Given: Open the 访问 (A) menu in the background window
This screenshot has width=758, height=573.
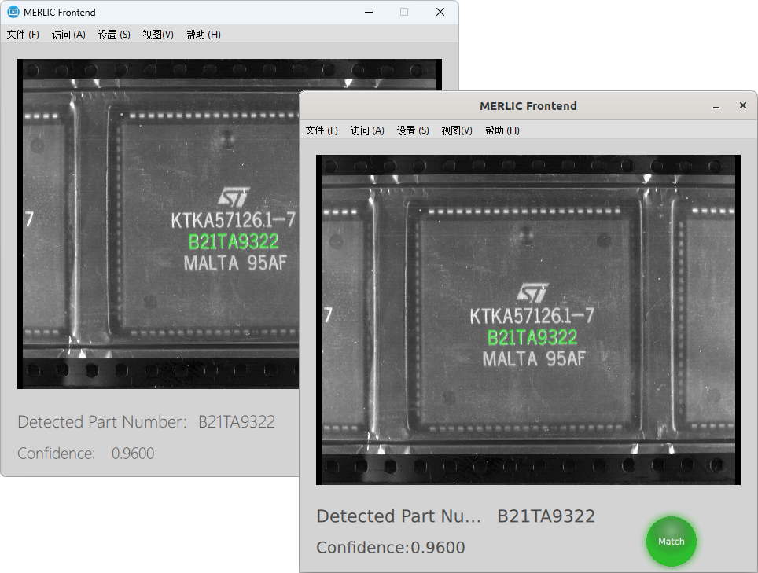Looking at the screenshot, I should coord(68,35).
